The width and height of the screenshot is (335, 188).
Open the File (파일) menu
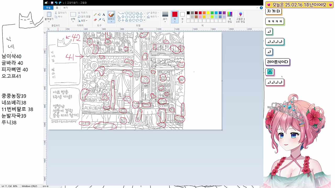pos(48,8)
